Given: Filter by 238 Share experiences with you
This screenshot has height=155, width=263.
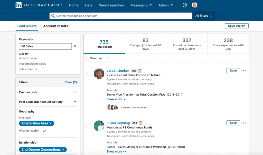Looking at the screenshot, I should point(228,44).
